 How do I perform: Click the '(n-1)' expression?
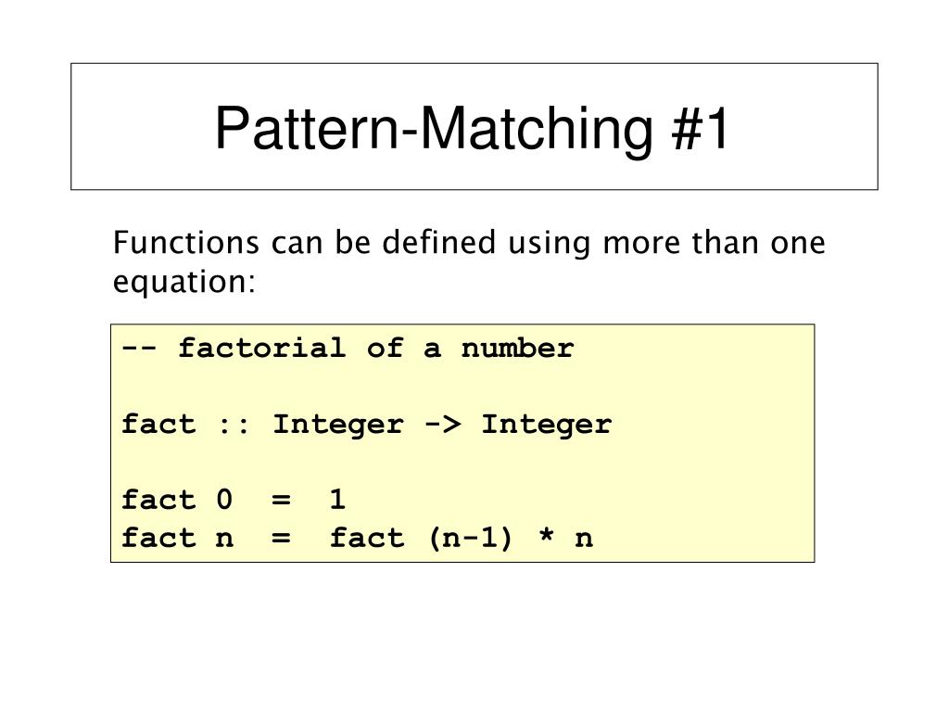coord(470,538)
